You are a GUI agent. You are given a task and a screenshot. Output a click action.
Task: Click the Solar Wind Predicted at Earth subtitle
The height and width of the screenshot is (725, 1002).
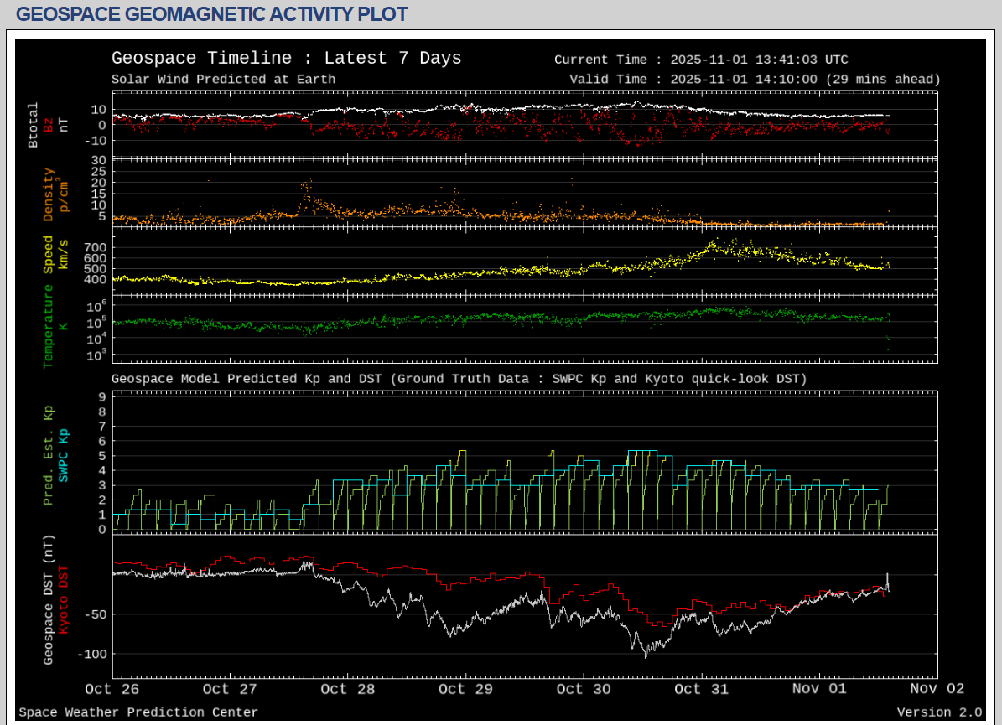(x=223, y=80)
